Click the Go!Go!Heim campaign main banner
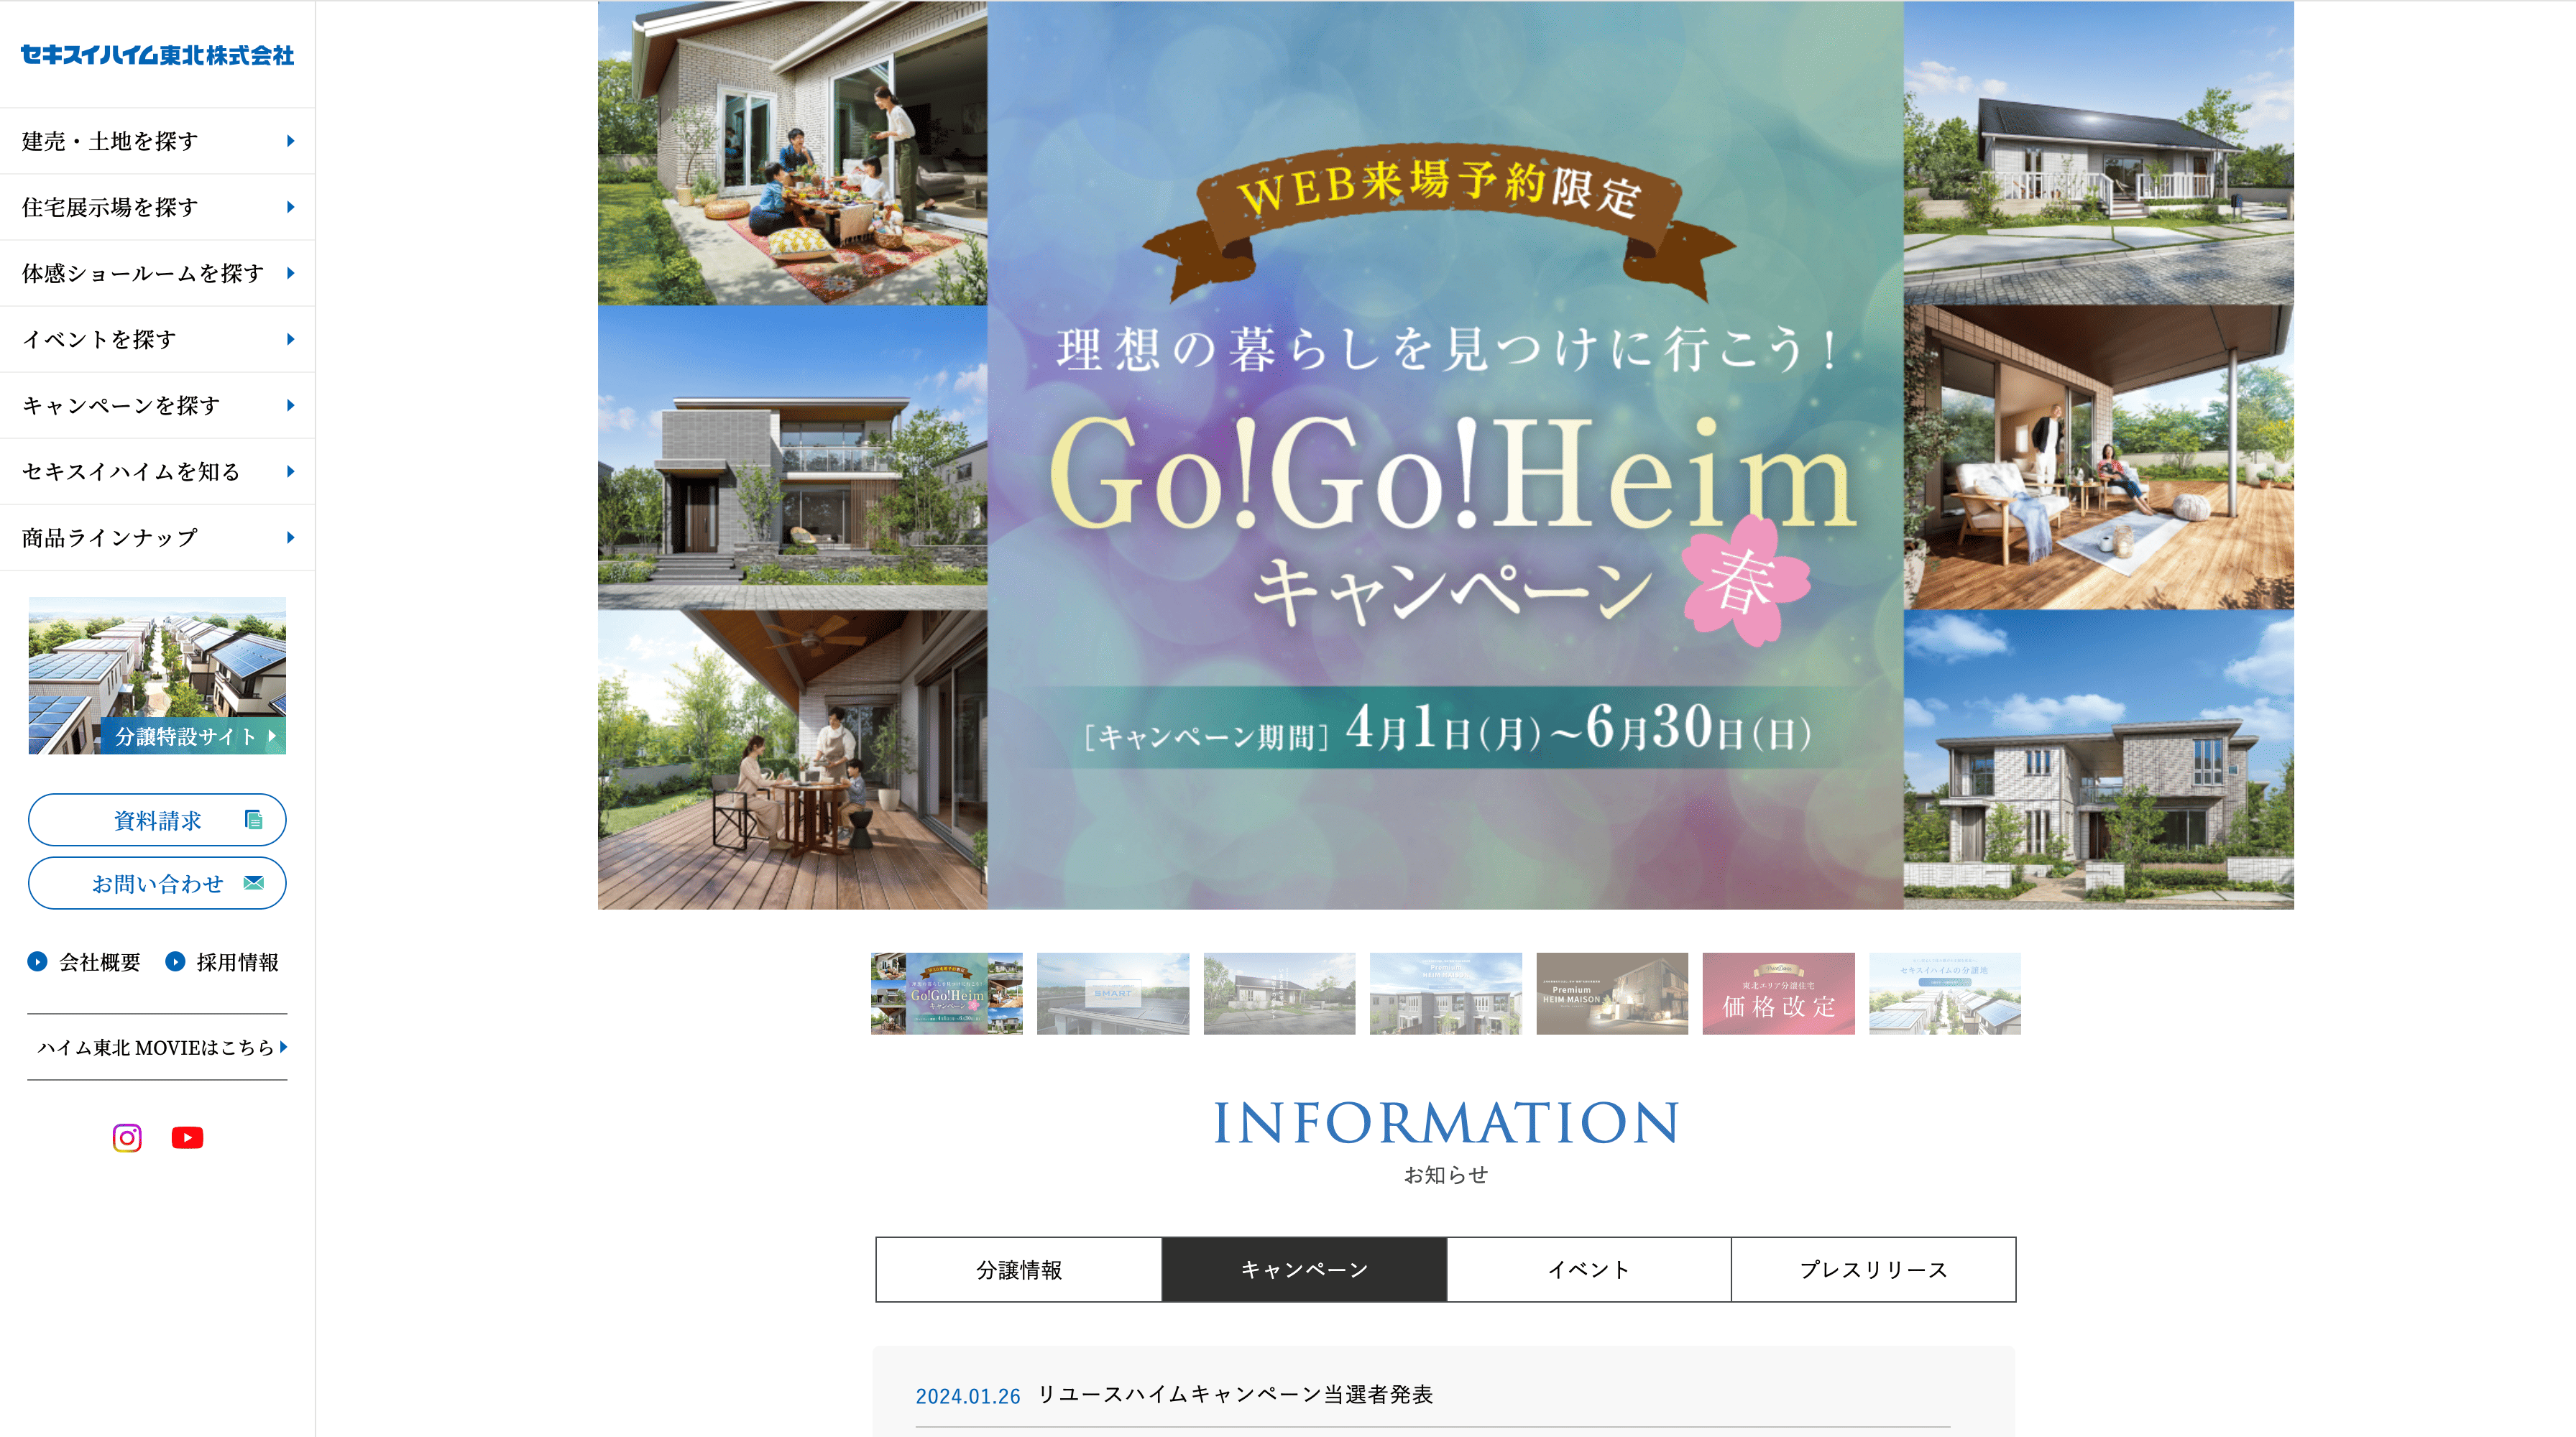The width and height of the screenshot is (2576, 1437). pyautogui.click(x=1445, y=455)
